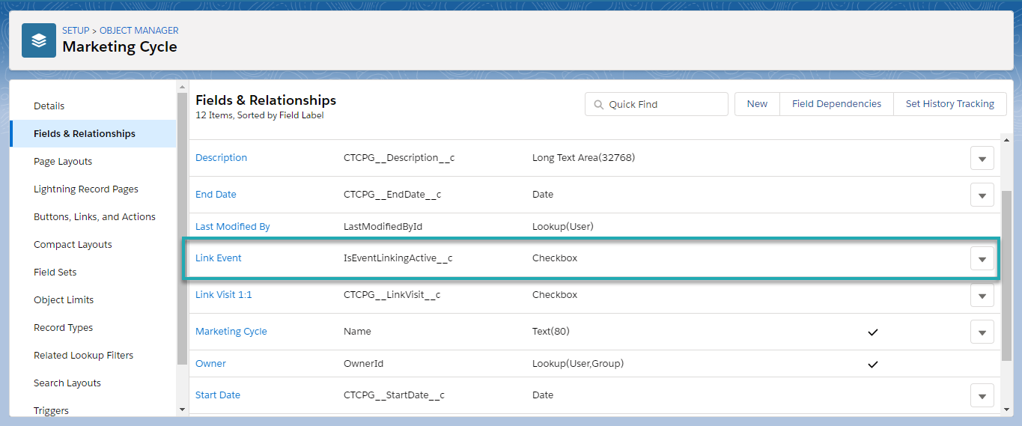Open the Description field row action menu
1022x426 pixels.
click(982, 159)
